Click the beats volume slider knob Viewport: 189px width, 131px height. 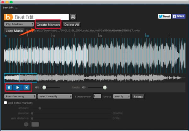pyautogui.click(x=105, y=87)
